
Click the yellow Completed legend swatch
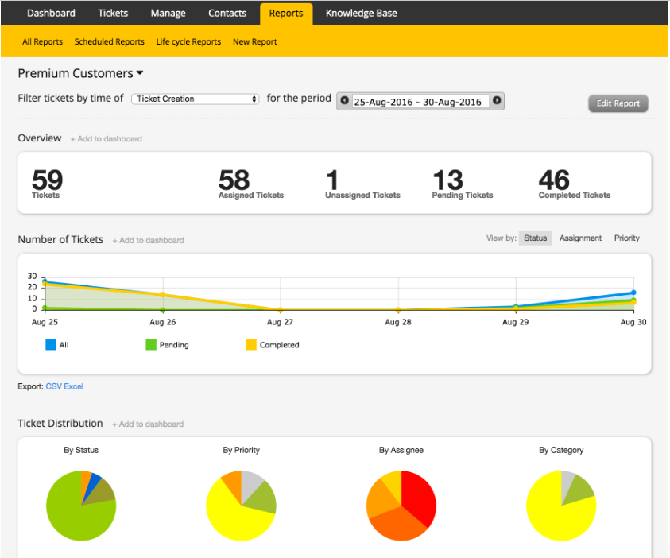[x=250, y=345]
